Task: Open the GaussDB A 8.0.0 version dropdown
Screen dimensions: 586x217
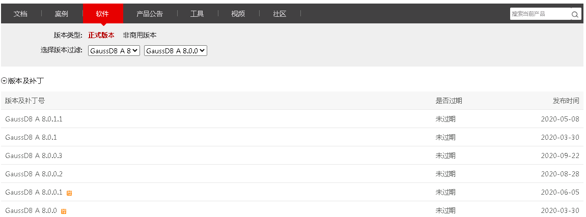Action: point(176,51)
